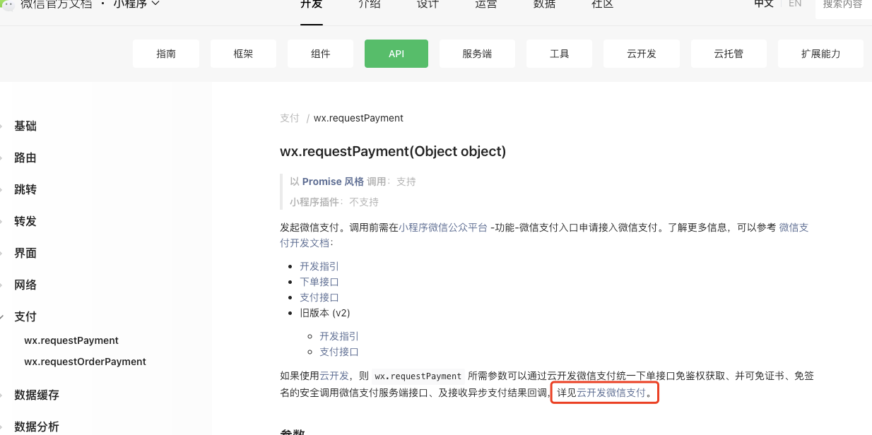Click wx.requestPayment breadcrumb text
The height and width of the screenshot is (435, 872).
point(358,118)
